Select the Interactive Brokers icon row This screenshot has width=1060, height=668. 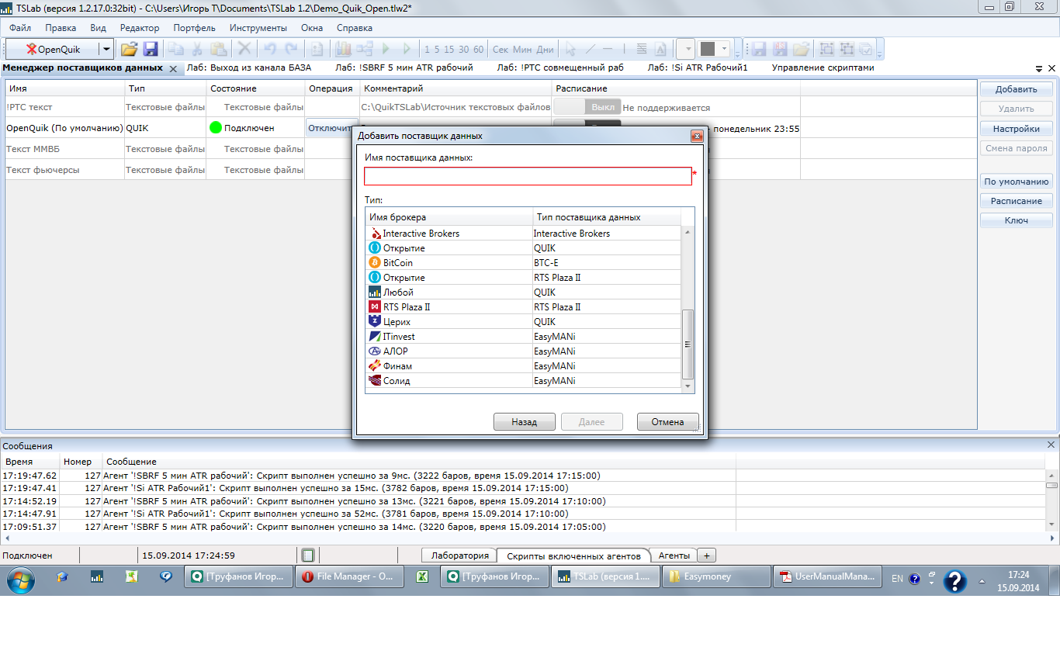tap(376, 234)
